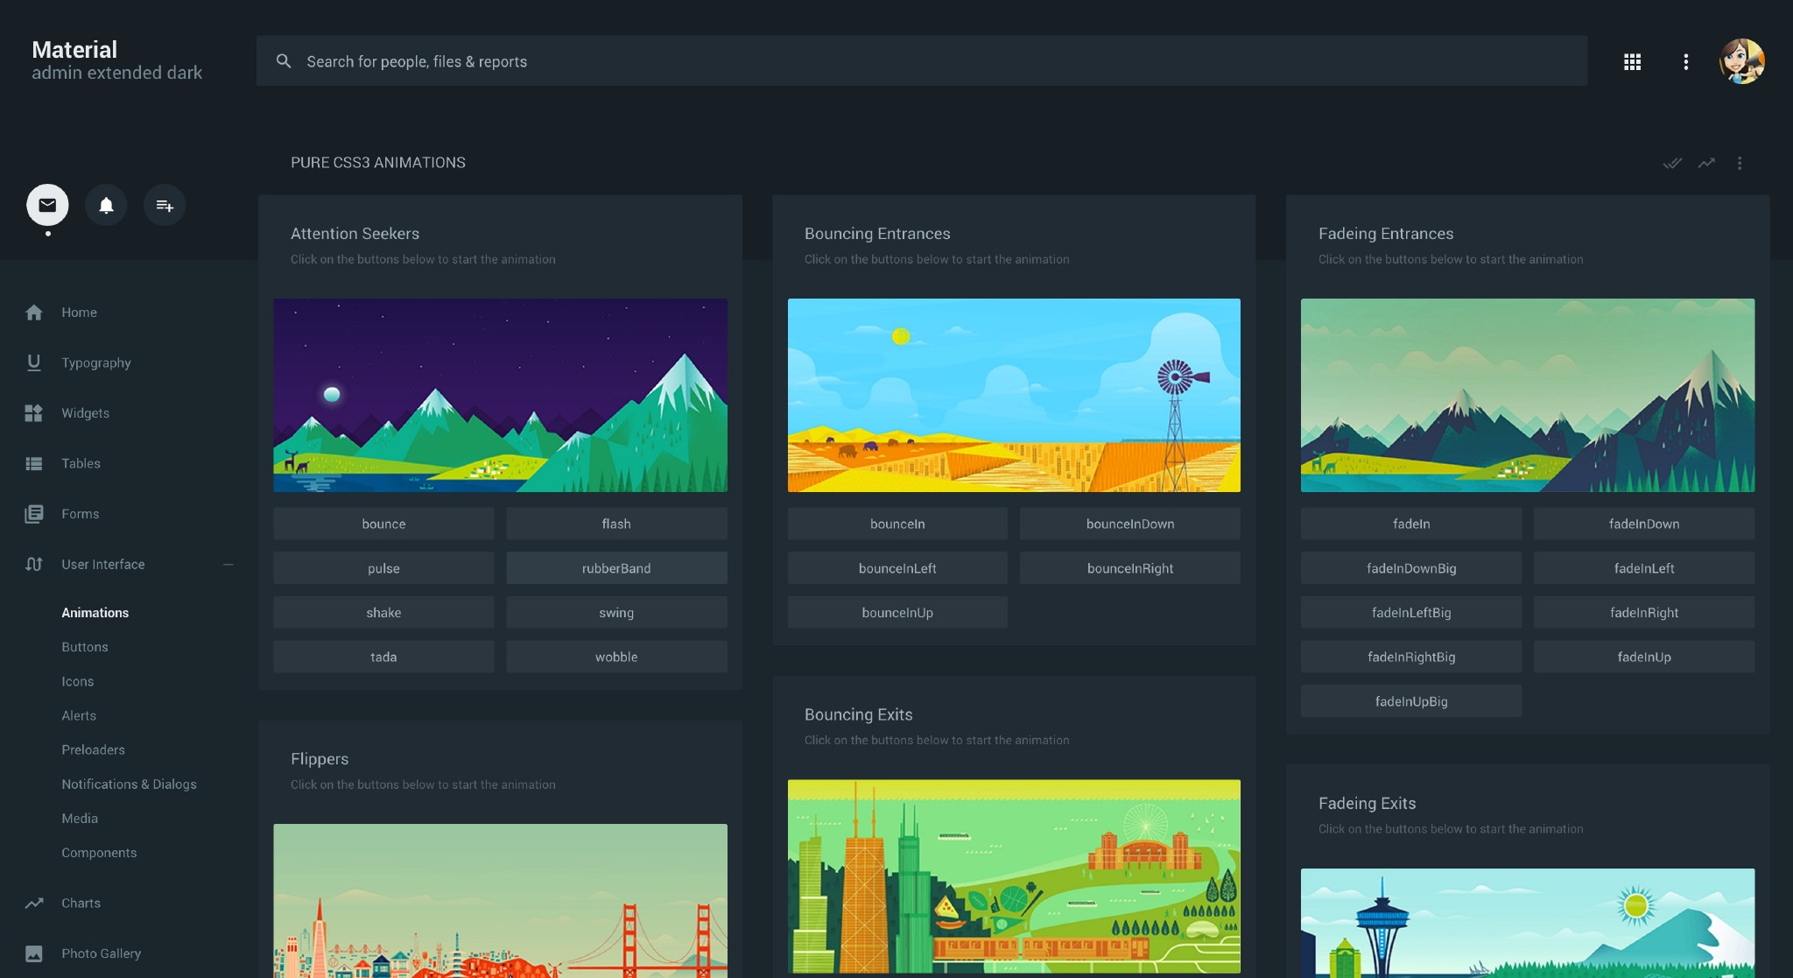Open the notifications bell icon

106,205
